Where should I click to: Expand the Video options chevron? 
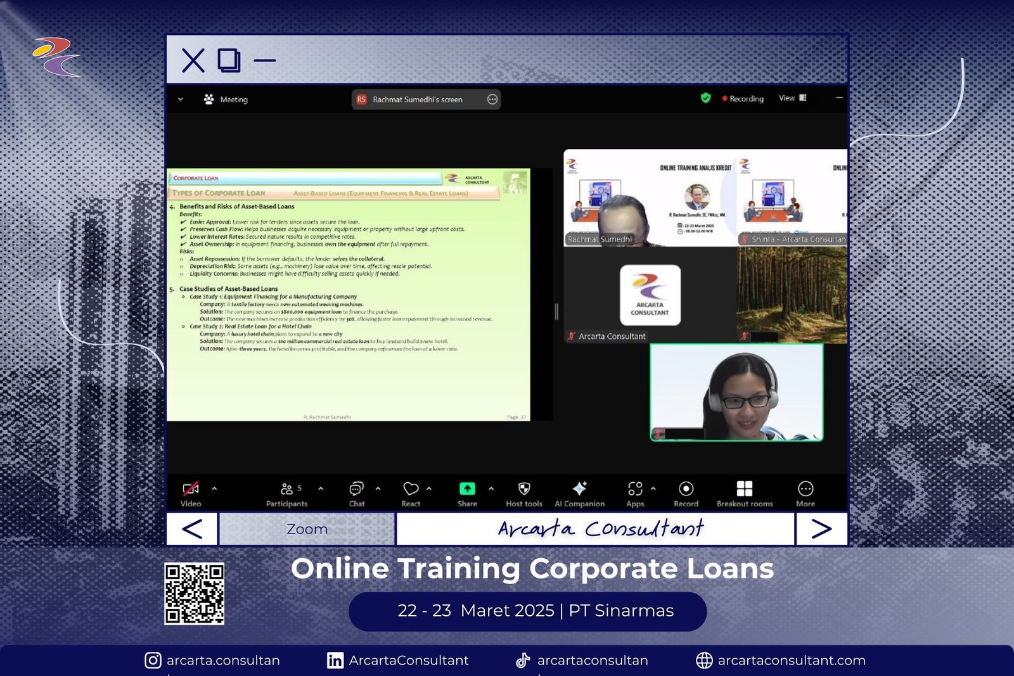pos(214,488)
